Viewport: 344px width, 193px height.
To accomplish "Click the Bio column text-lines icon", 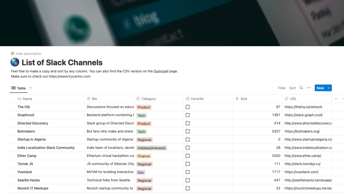I will pos(89,99).
